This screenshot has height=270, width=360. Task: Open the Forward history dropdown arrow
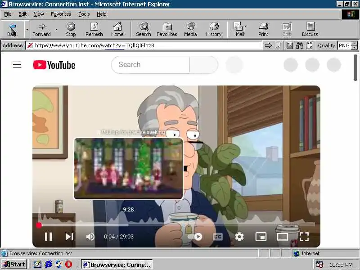[x=57, y=29]
